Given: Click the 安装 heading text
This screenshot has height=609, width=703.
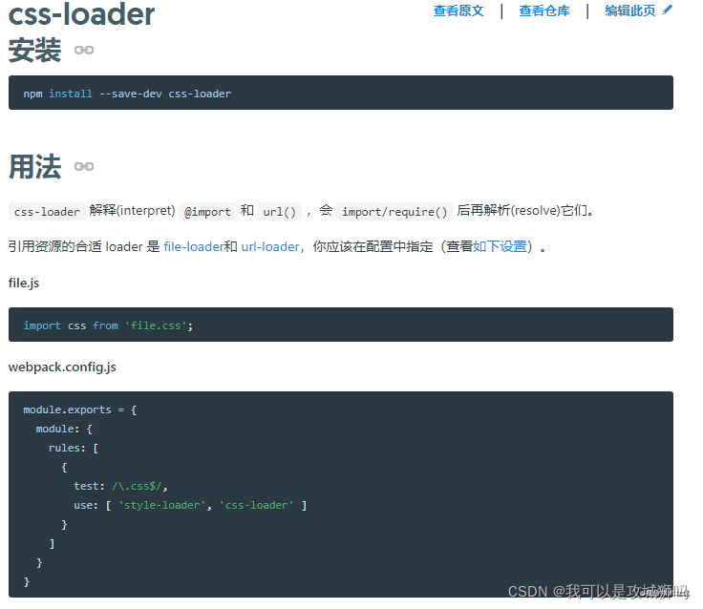Looking at the screenshot, I should [x=34, y=50].
